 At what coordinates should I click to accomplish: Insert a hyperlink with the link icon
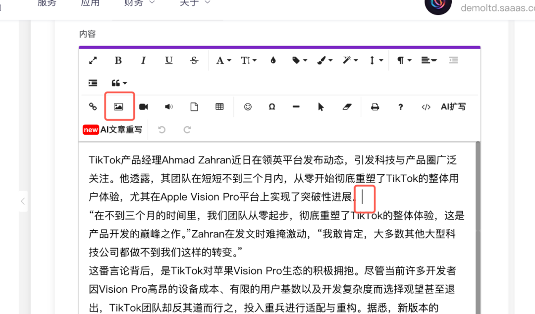click(x=93, y=106)
